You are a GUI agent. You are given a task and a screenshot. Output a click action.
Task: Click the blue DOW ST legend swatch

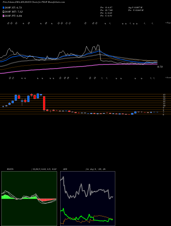[x=3, y=8]
